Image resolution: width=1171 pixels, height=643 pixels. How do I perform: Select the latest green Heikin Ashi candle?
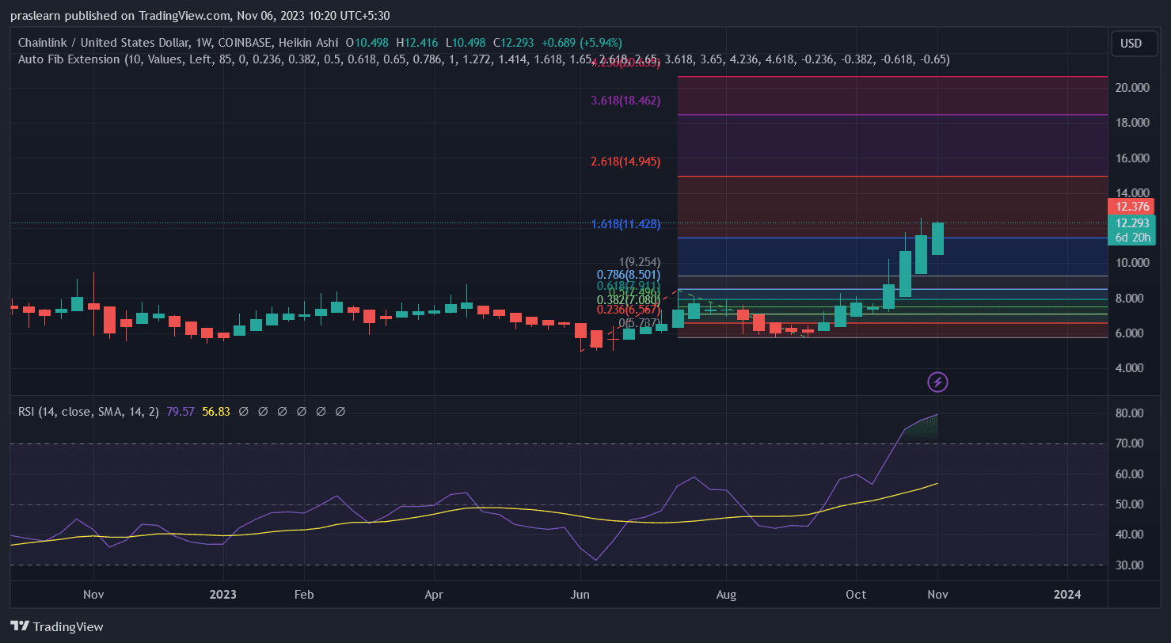coord(937,238)
